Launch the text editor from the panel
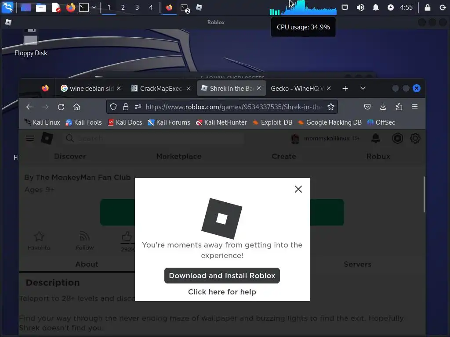 click(x=56, y=7)
